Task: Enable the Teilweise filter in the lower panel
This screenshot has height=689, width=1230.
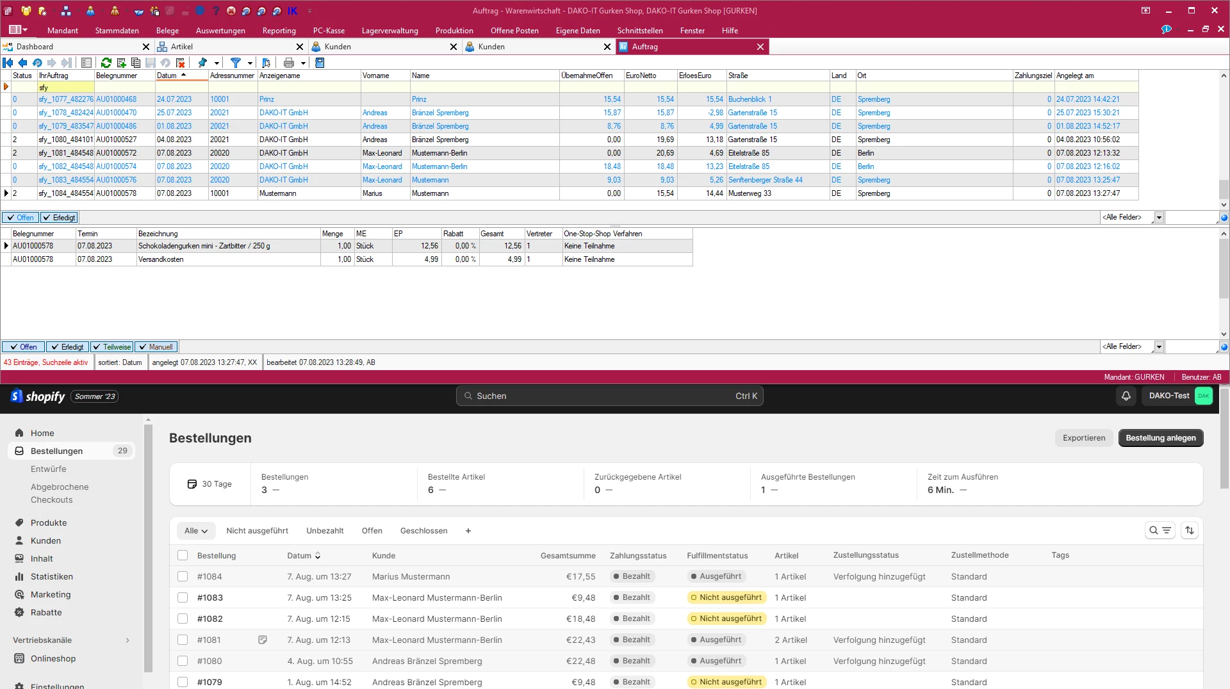Action: pos(112,346)
